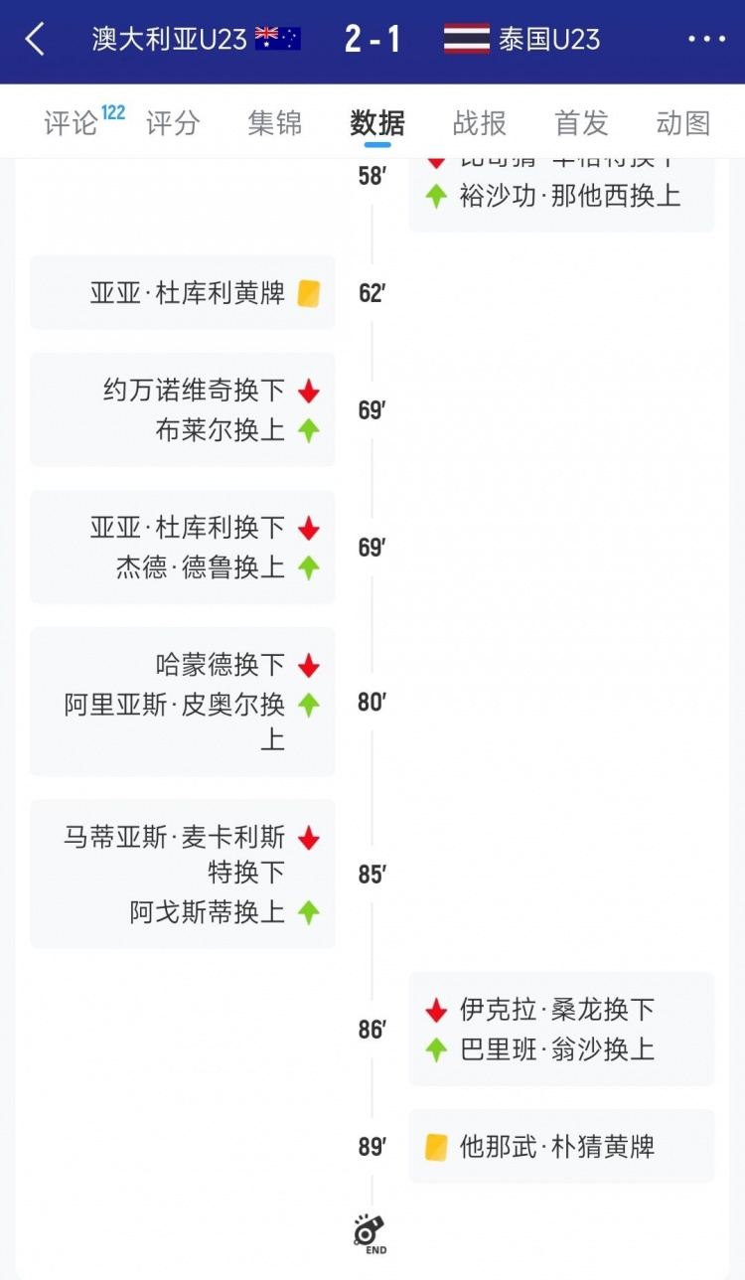The width and height of the screenshot is (745, 1280).
Task: Tap the 泰国U23 team name
Action: [x=550, y=40]
